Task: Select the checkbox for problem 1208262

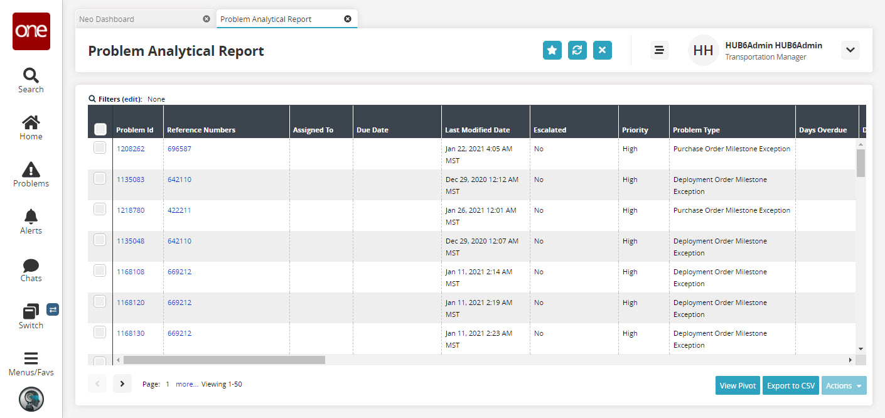Action: 100,148
